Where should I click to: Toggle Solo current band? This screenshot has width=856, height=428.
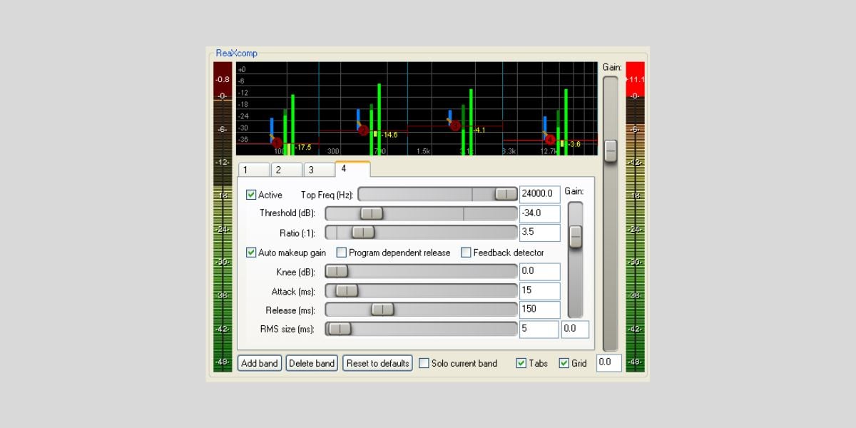coord(424,363)
